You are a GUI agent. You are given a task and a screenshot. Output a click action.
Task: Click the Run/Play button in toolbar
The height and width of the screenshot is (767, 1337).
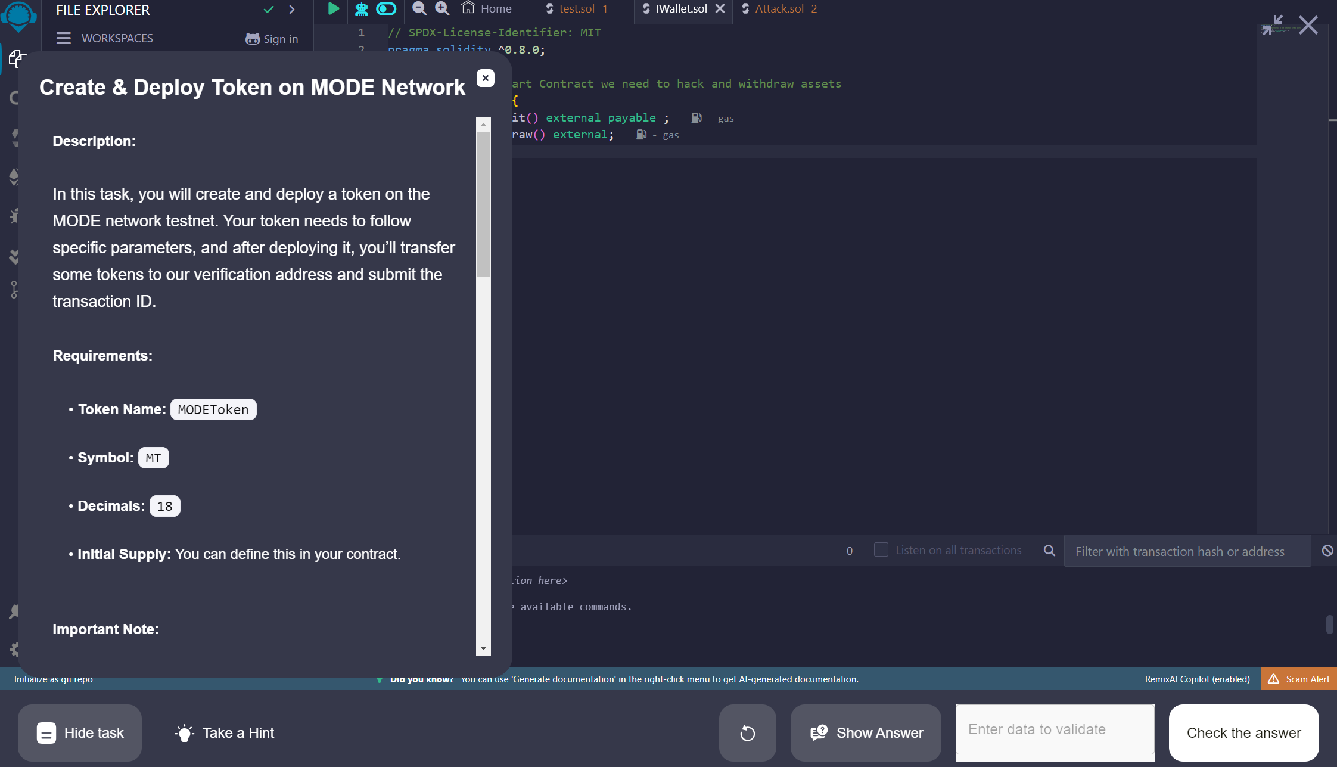(332, 9)
